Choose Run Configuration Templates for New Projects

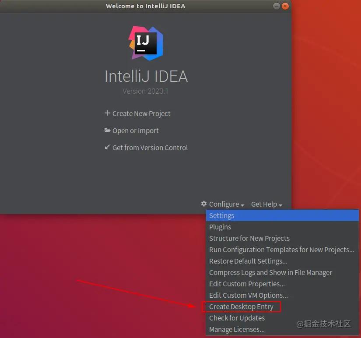coord(282,250)
